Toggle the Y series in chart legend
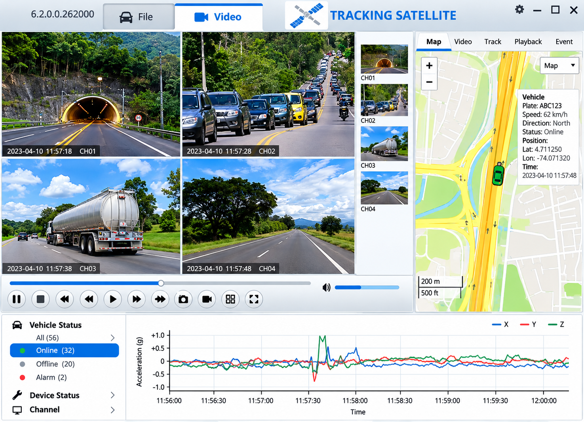The image size is (584, 422). pyautogui.click(x=528, y=324)
